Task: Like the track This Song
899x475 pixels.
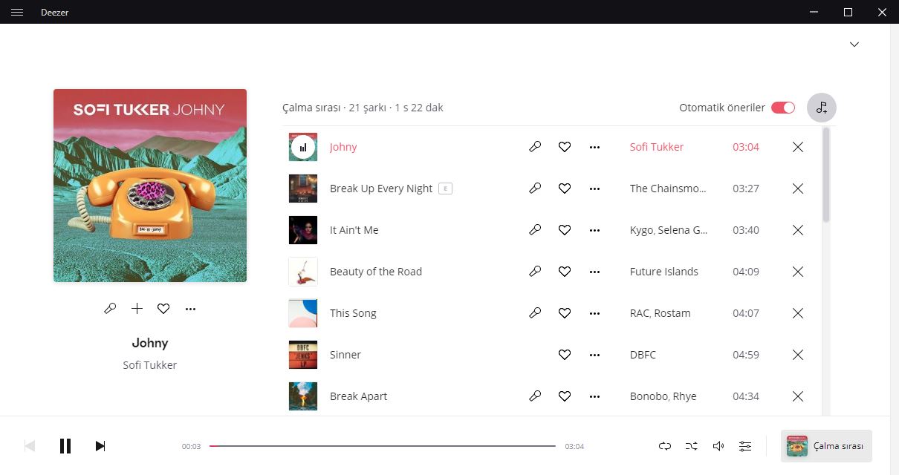Action: click(565, 313)
